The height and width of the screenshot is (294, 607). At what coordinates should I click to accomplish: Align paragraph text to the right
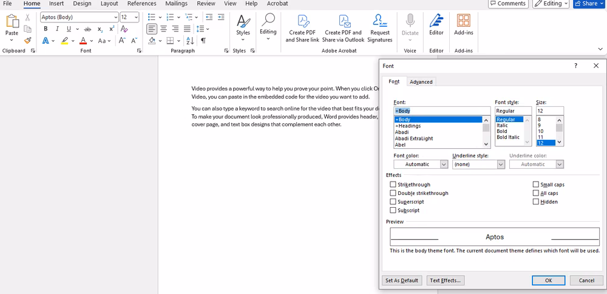(x=175, y=29)
